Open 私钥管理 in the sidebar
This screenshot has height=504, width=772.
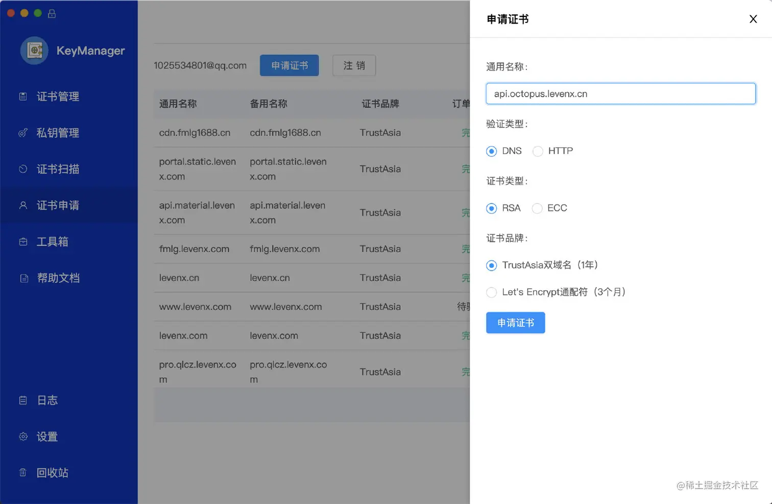point(69,133)
